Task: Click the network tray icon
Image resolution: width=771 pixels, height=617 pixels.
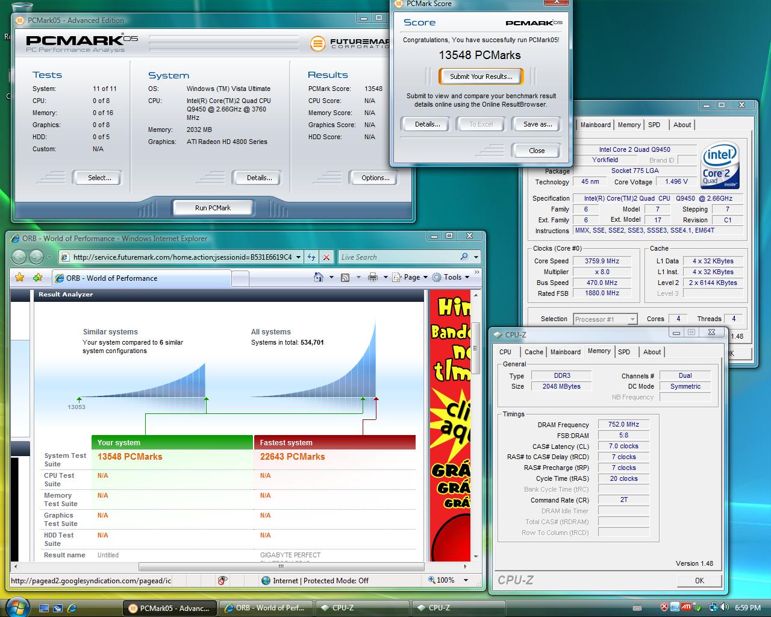Action: (713, 607)
